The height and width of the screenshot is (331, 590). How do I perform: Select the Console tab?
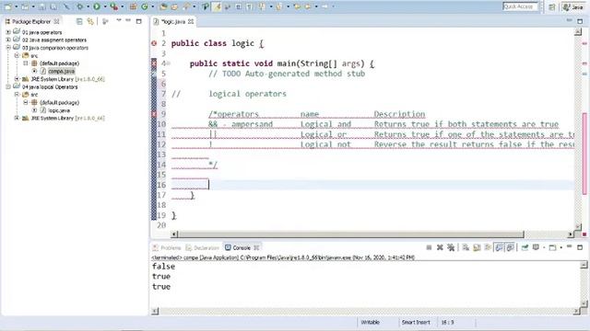[242, 247]
